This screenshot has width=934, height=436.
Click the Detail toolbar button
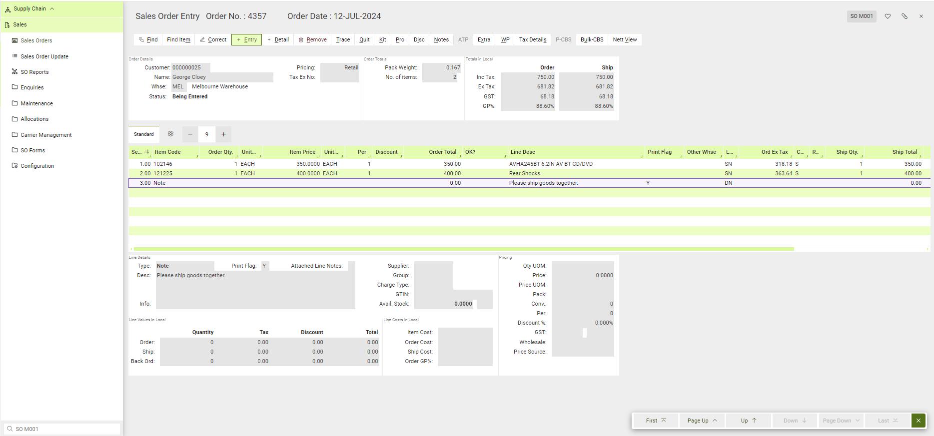pos(278,39)
